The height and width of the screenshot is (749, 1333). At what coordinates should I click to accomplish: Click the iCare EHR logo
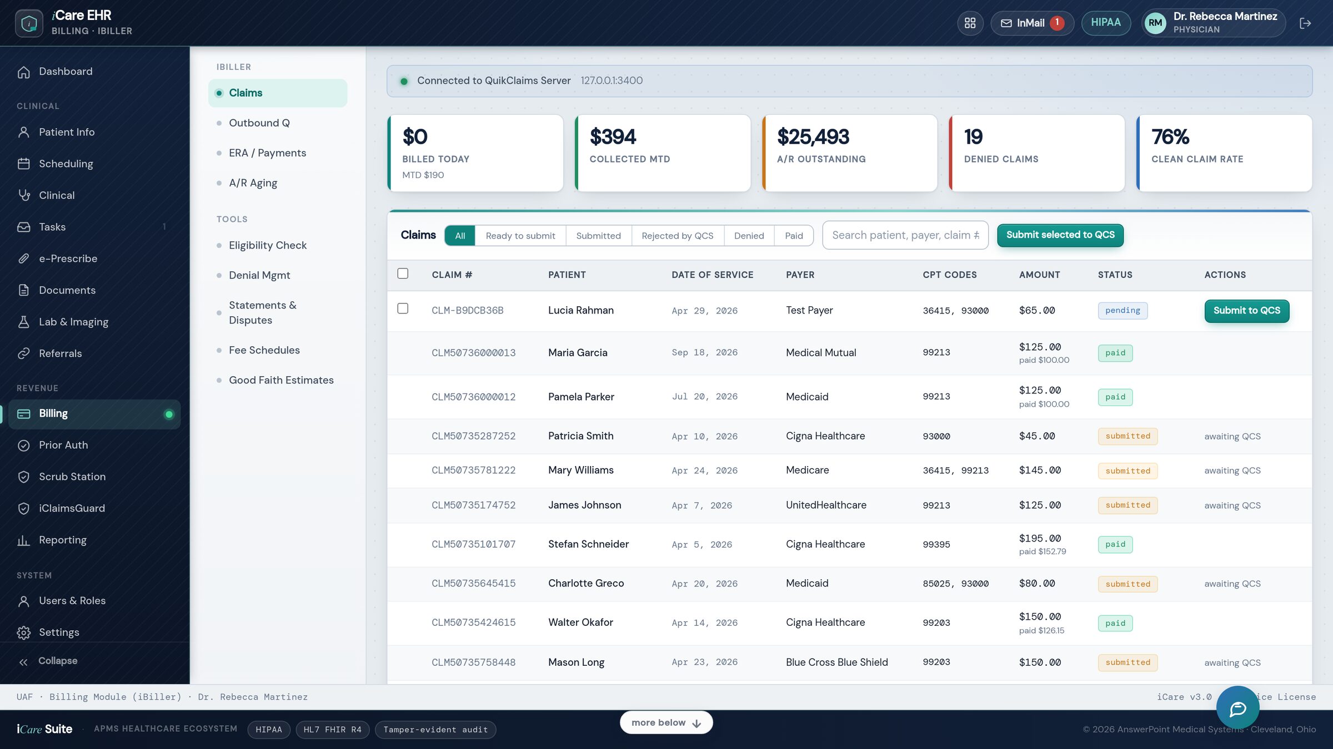pyautogui.click(x=29, y=23)
